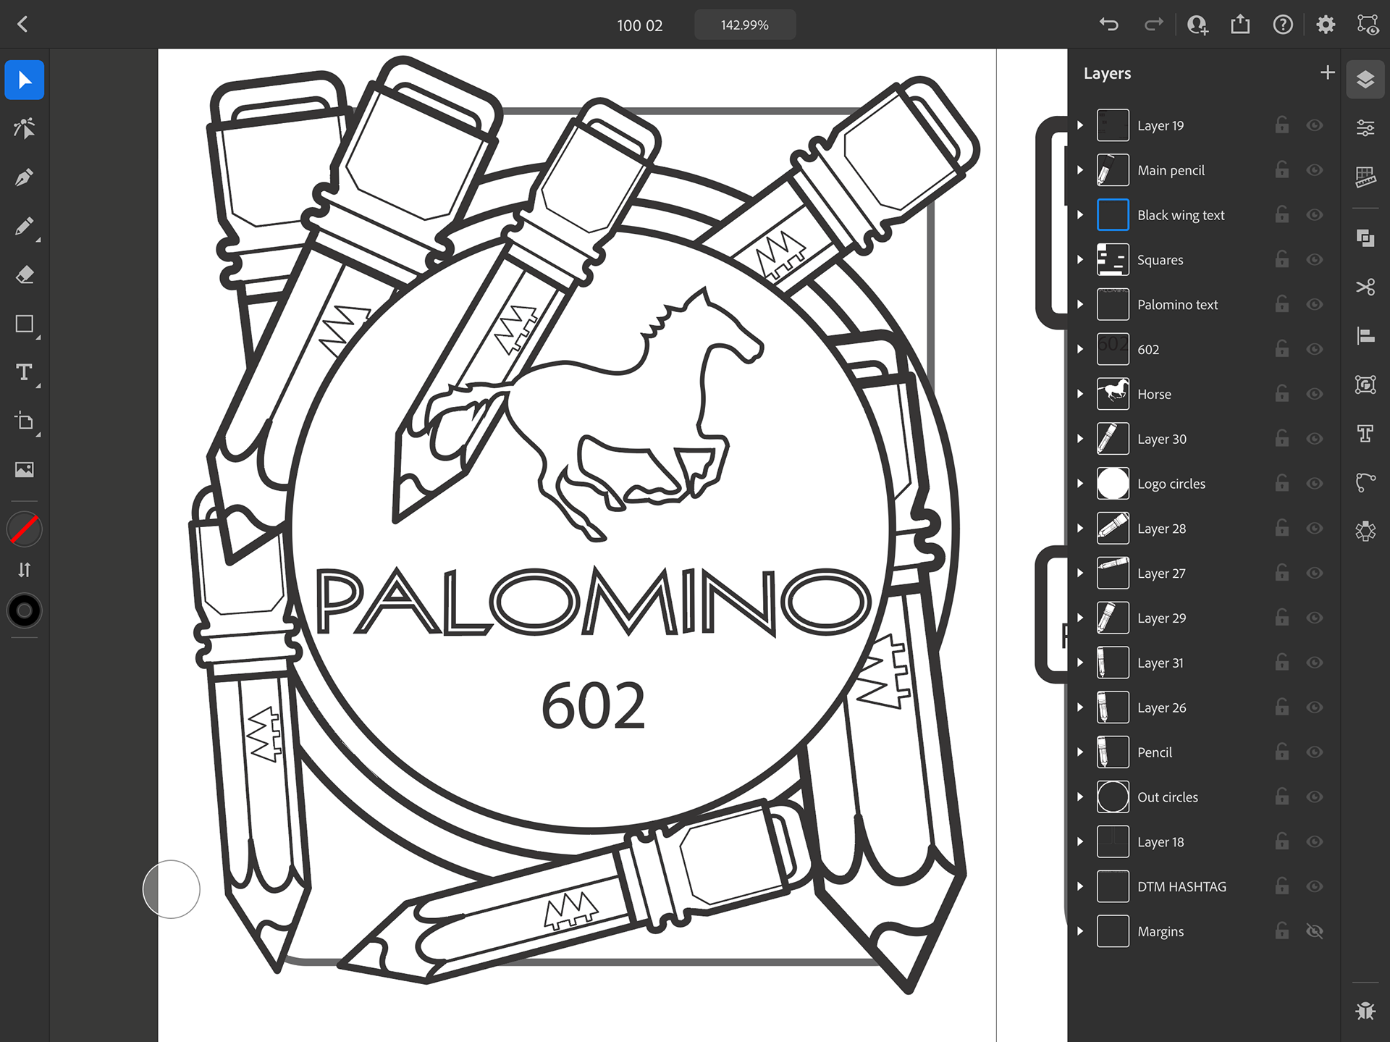Show the hidden Margins layer
This screenshot has height=1042, width=1390.
pyautogui.click(x=1315, y=931)
